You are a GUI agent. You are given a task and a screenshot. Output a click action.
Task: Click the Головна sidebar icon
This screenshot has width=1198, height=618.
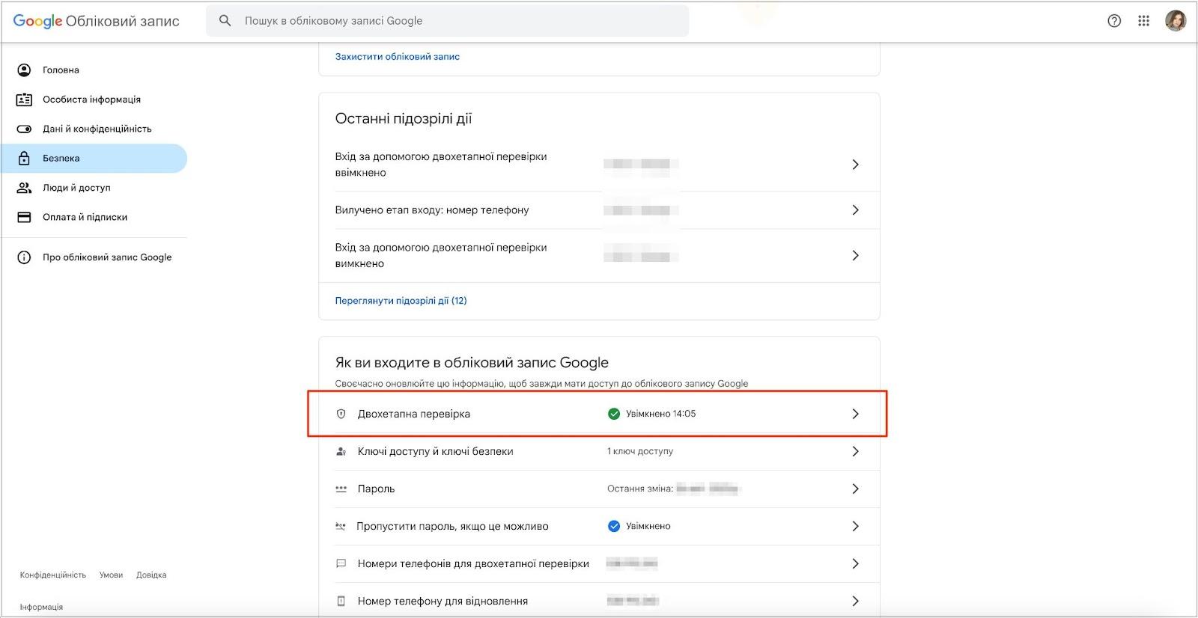(24, 70)
